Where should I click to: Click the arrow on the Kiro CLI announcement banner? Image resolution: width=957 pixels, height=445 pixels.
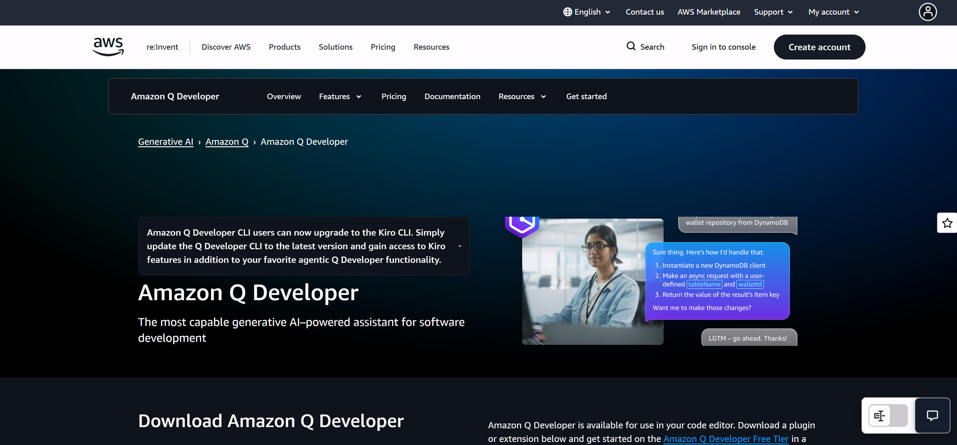[x=460, y=246]
